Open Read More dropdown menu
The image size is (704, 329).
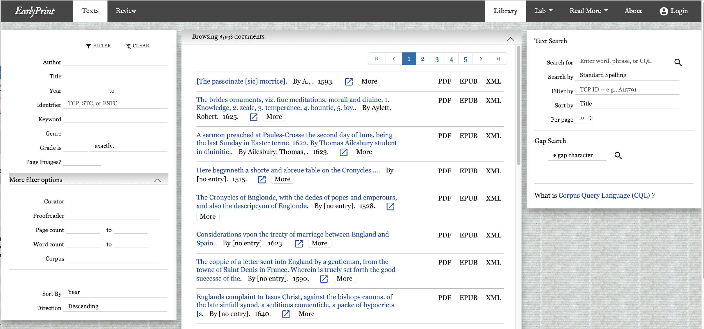pyautogui.click(x=588, y=11)
